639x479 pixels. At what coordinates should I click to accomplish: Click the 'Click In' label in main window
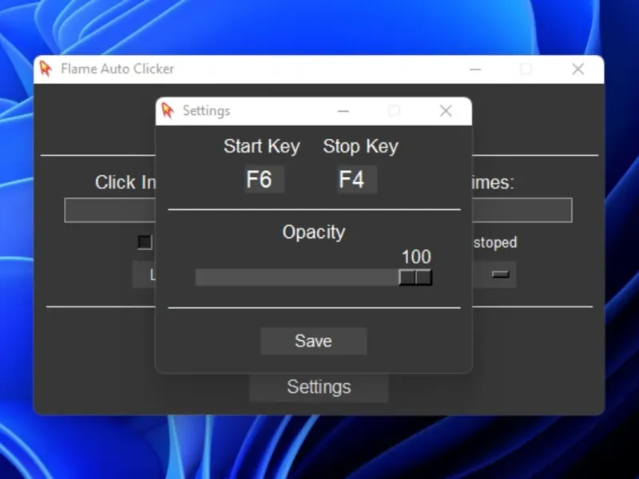coord(125,182)
